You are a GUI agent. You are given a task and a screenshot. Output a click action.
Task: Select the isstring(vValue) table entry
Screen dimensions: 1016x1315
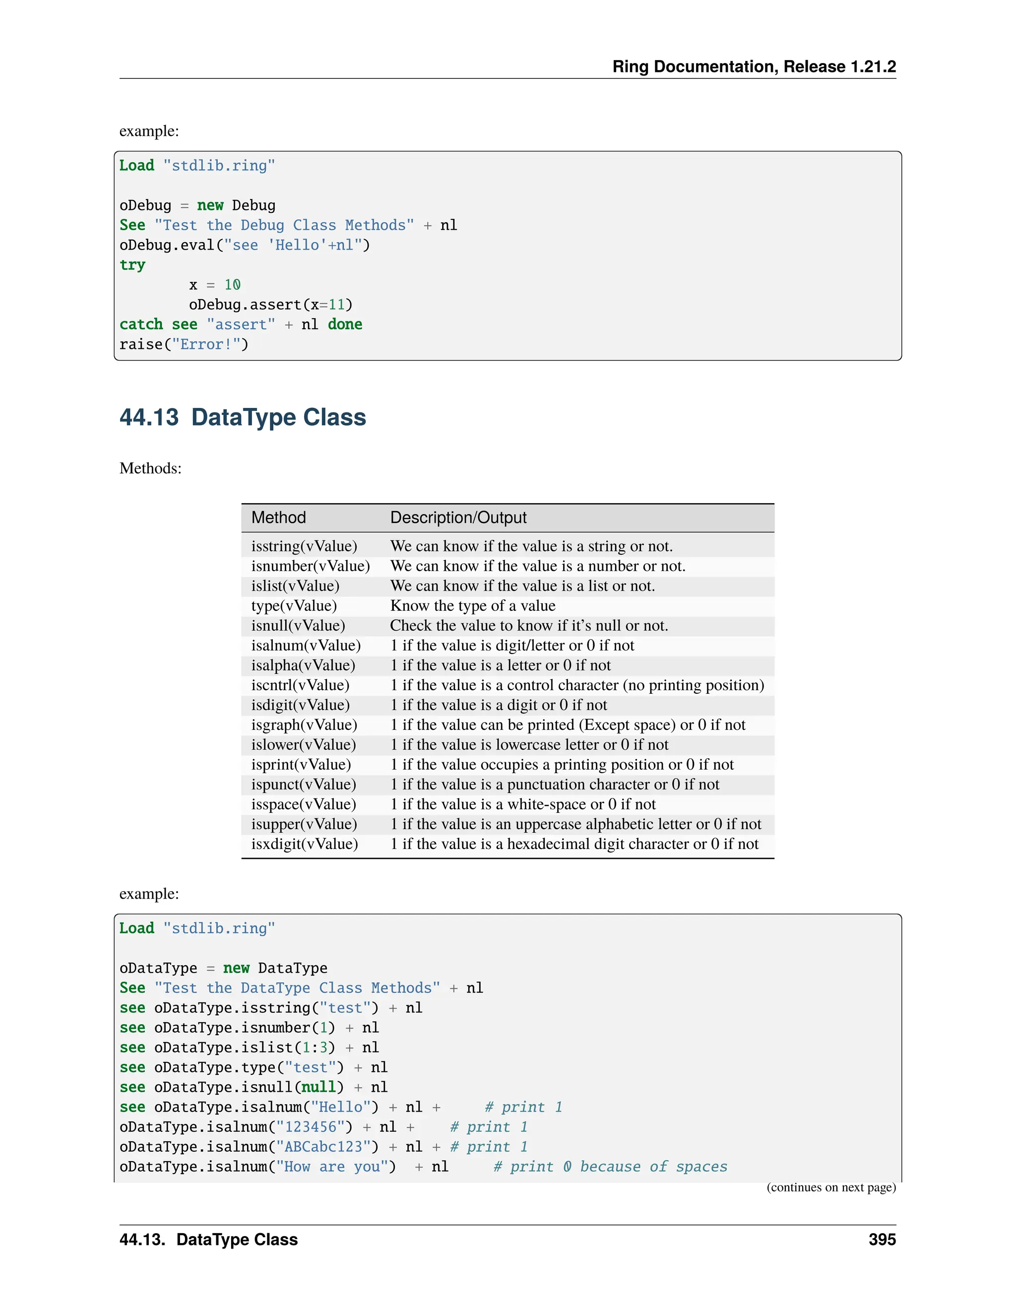tap(304, 546)
